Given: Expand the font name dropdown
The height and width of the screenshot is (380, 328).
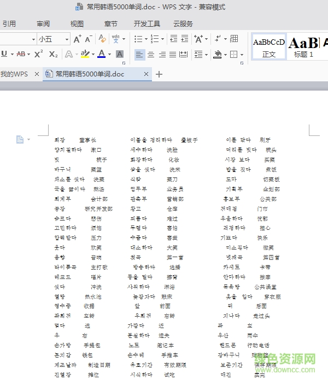Looking at the screenshot, I should [33, 39].
